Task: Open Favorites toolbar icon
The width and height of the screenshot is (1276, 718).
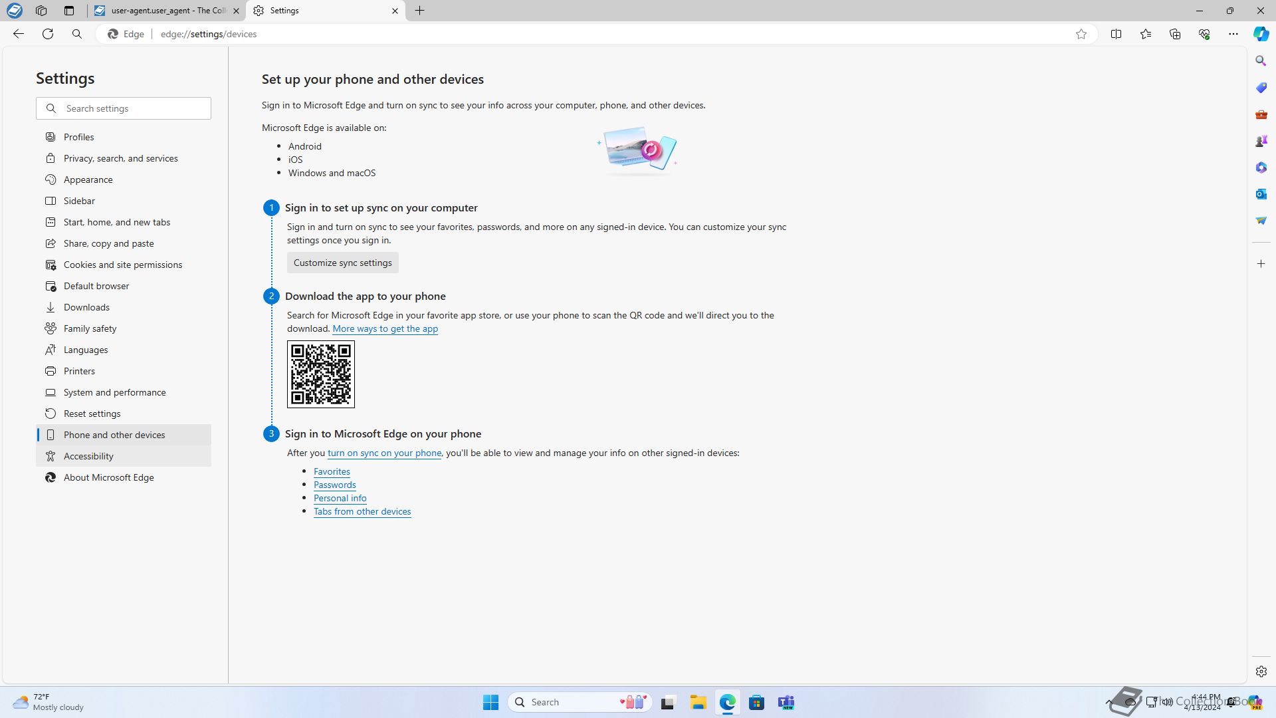Action: click(1145, 34)
